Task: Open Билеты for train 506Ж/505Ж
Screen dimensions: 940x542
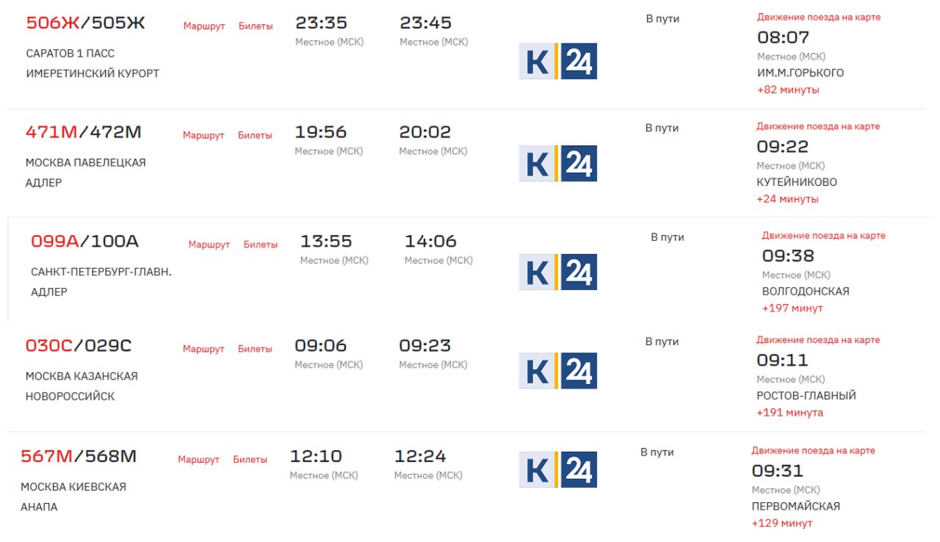Action: pos(256,26)
